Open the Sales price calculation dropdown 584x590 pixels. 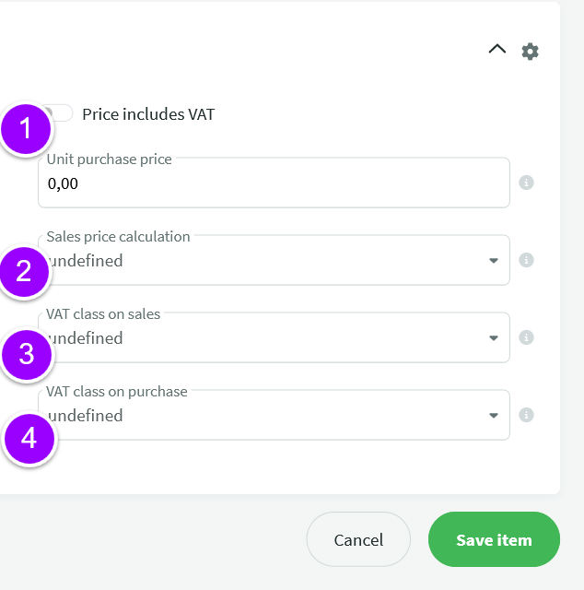click(x=267, y=261)
